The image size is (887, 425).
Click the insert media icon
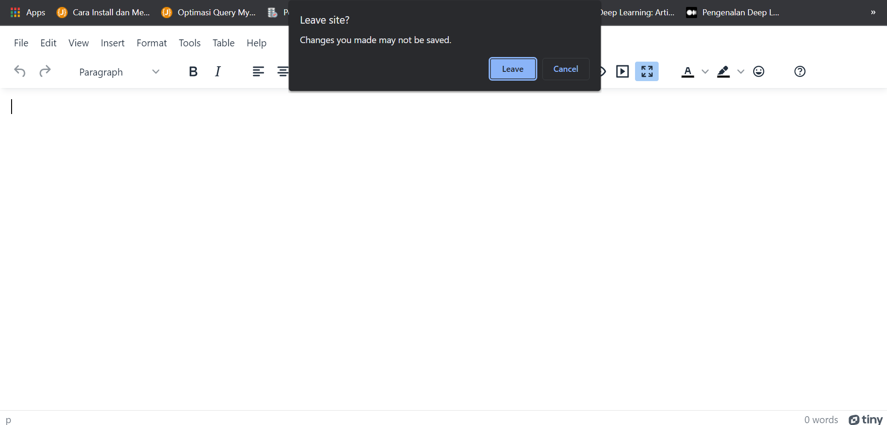tap(622, 71)
